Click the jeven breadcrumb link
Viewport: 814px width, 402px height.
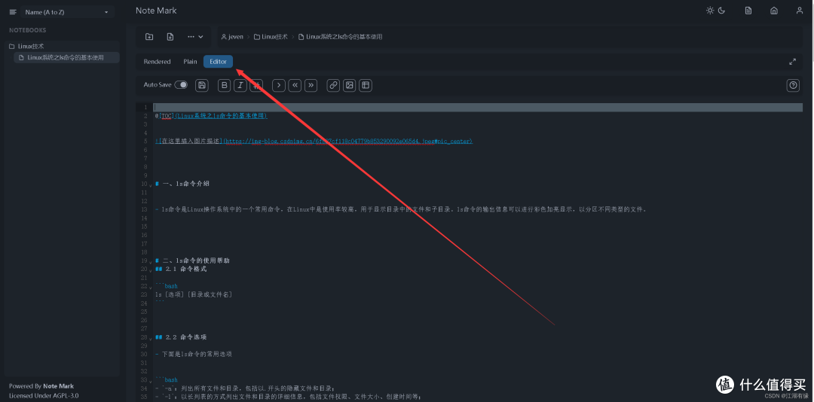tap(232, 37)
